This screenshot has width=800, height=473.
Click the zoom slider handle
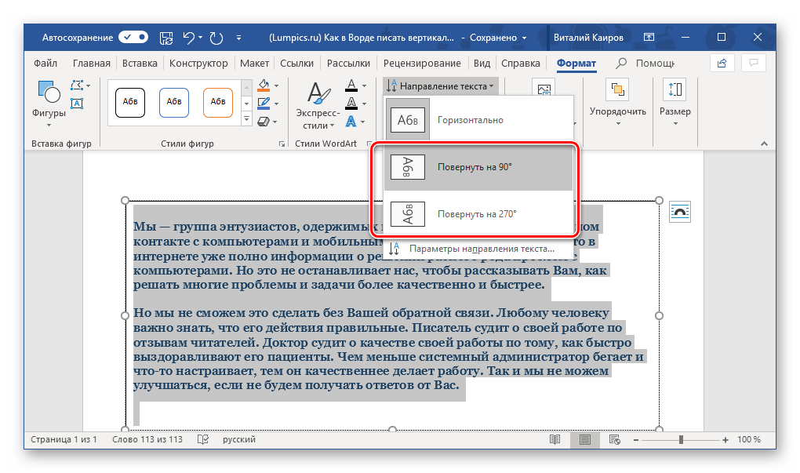(x=681, y=439)
